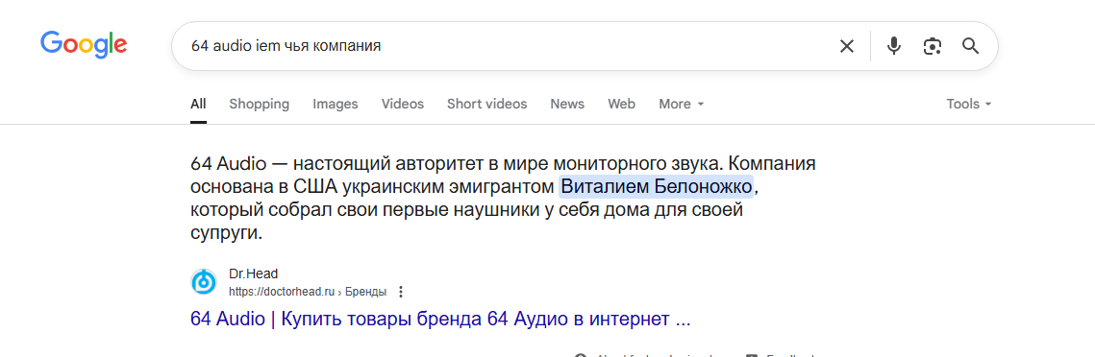Screen dimensions: 1095x357
Task: Open Google Lens image search icon
Action: [932, 46]
